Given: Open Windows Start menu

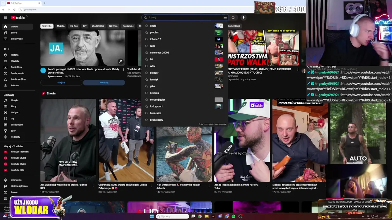Looking at the screenshot, I should tap(152, 216).
